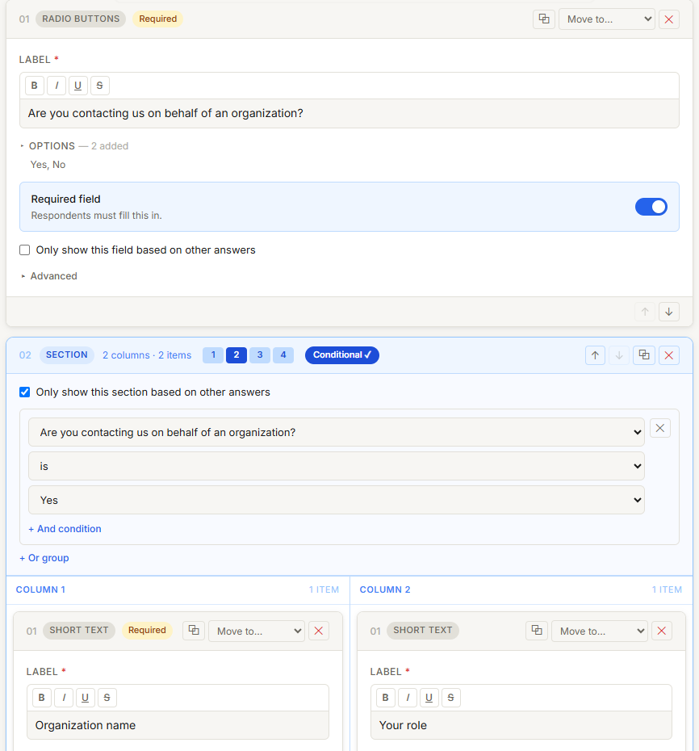Delete the Organization name field
This screenshot has height=751, width=699.
point(318,631)
